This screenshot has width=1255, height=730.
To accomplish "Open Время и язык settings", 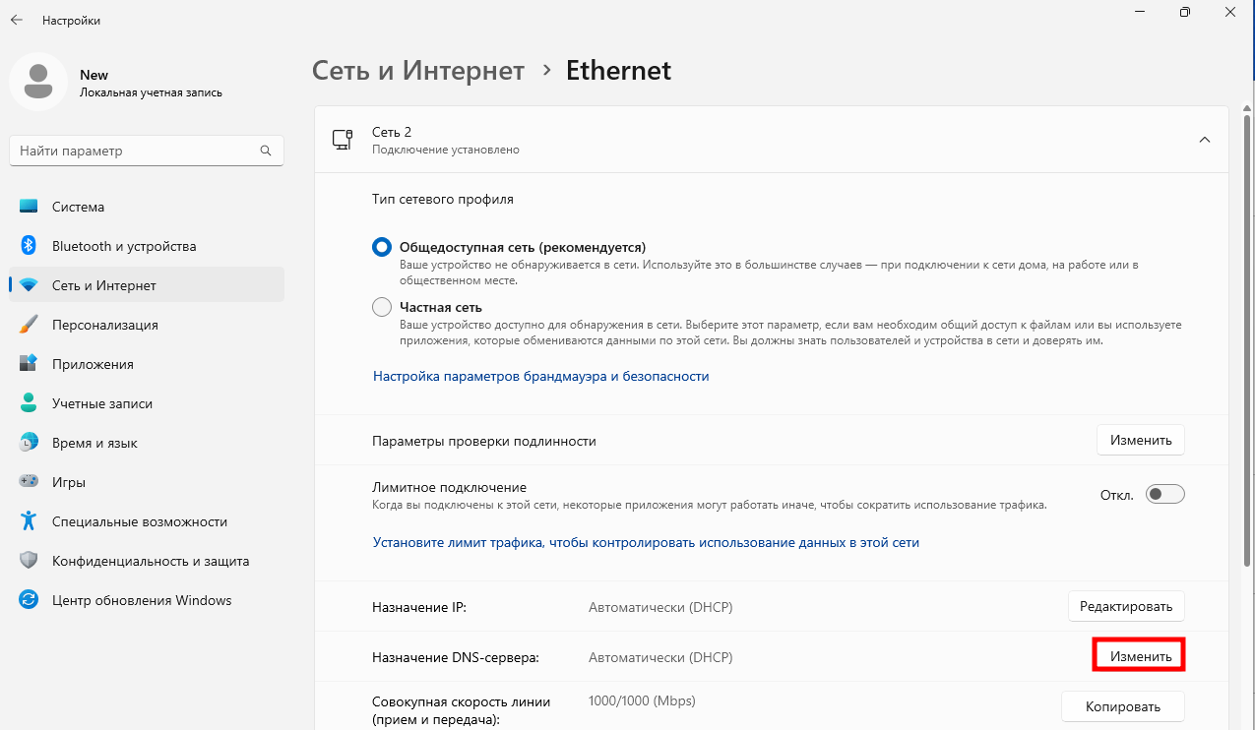I will [x=94, y=443].
